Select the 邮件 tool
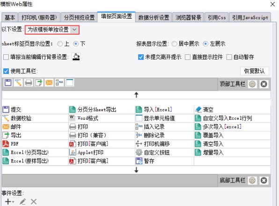This screenshot has width=279, height=206. (x=35, y=127)
